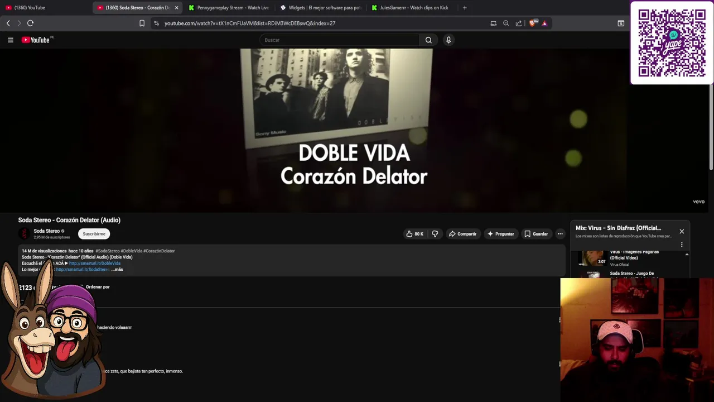Open the Soda Stereo channel name link
The image size is (714, 402).
46,231
